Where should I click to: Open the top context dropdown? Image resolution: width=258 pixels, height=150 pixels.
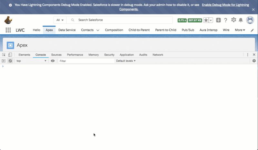[x=31, y=61]
